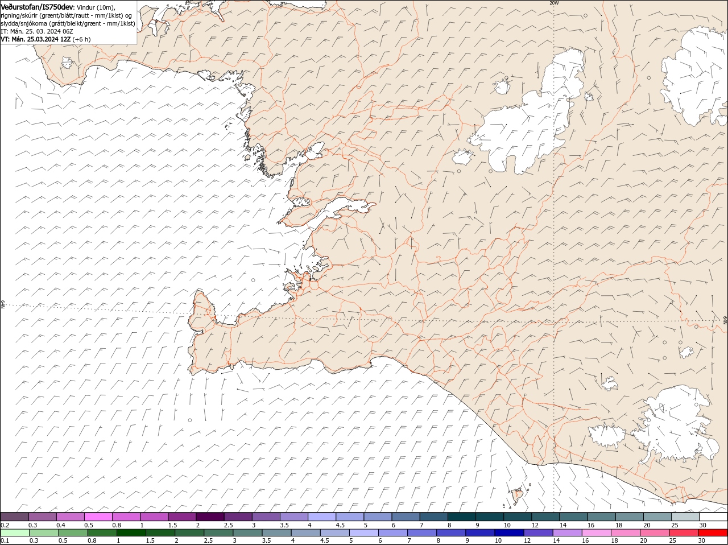This screenshot has width=728, height=545.
Task: Click the 30 label on the upper scale
Action: click(x=703, y=525)
